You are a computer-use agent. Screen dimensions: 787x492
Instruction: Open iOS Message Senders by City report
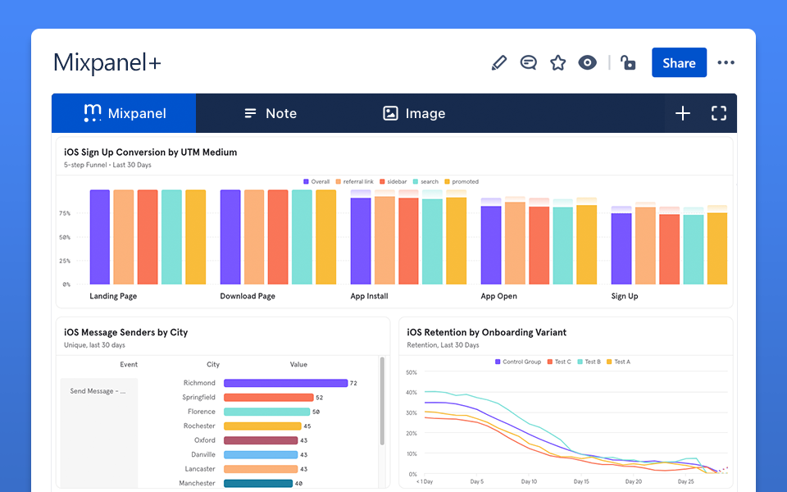point(125,332)
